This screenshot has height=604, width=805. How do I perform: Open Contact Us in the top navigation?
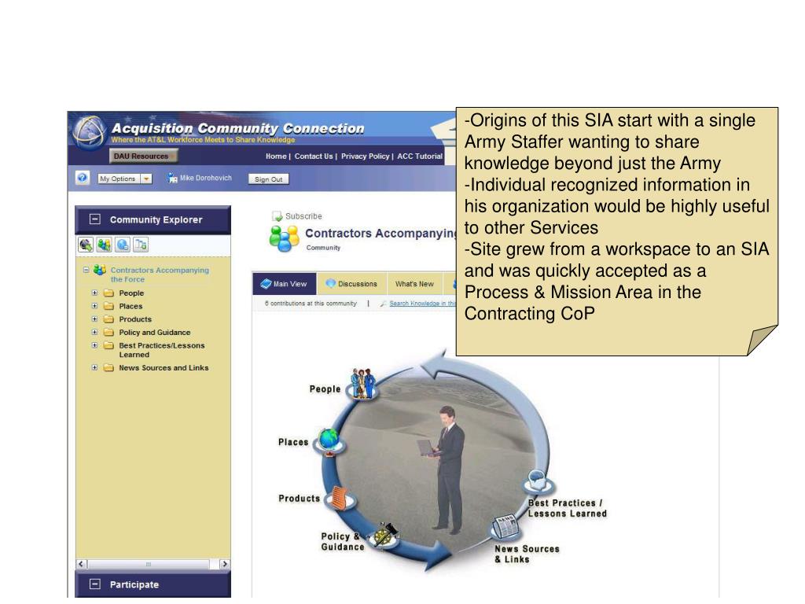click(x=313, y=157)
